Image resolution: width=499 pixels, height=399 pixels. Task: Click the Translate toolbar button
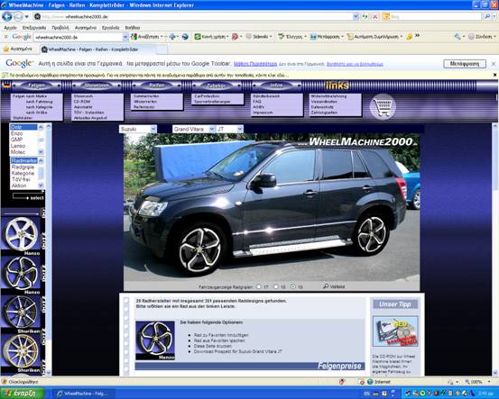(x=326, y=37)
